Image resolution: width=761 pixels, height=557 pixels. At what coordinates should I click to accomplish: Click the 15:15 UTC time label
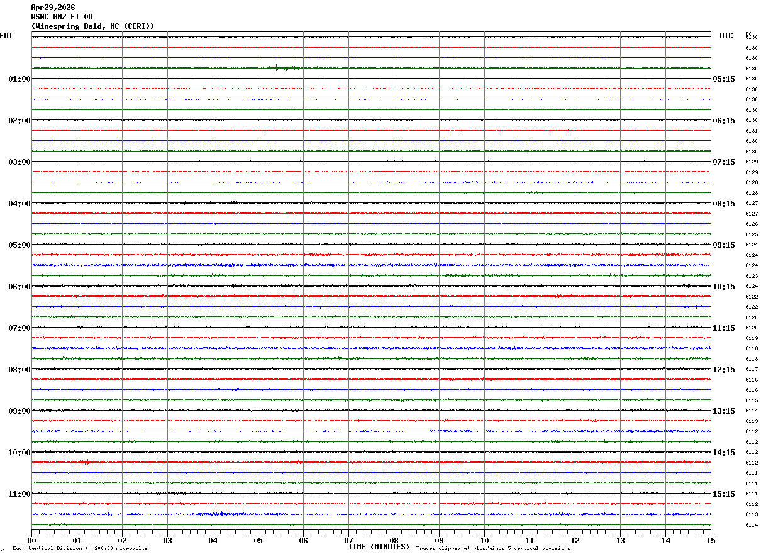723,494
